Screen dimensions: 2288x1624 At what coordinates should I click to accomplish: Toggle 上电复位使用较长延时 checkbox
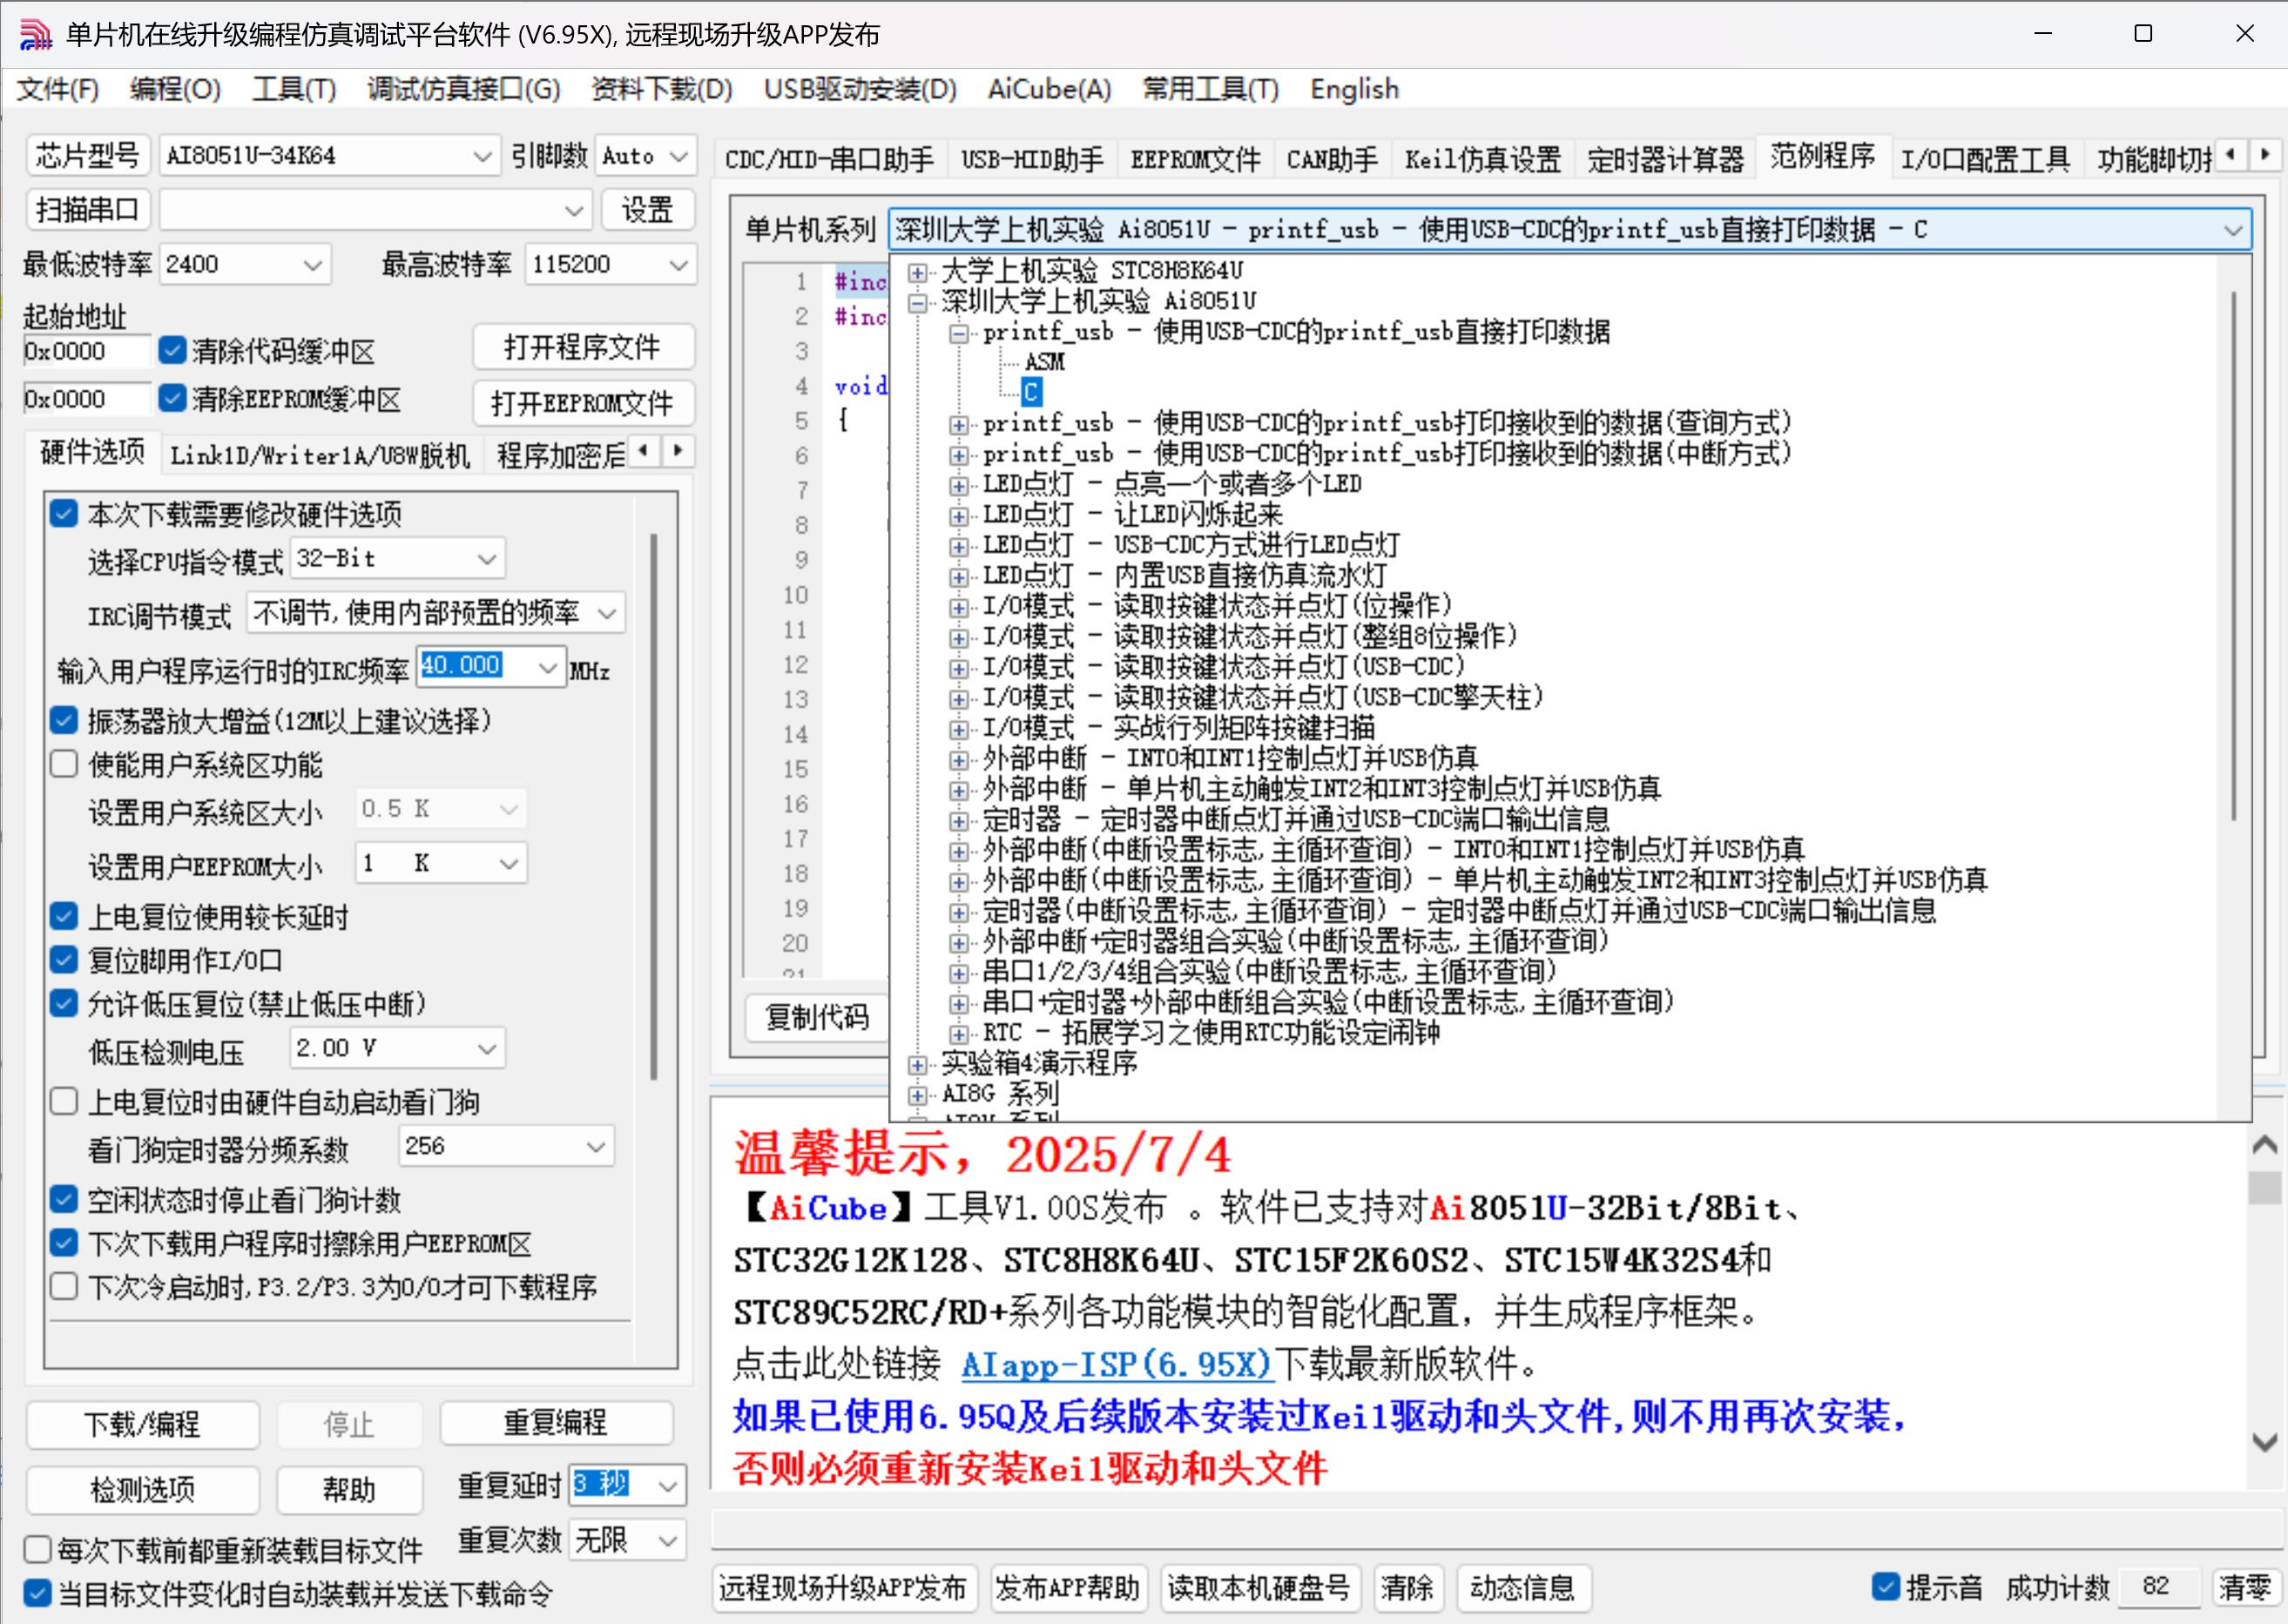(x=64, y=916)
